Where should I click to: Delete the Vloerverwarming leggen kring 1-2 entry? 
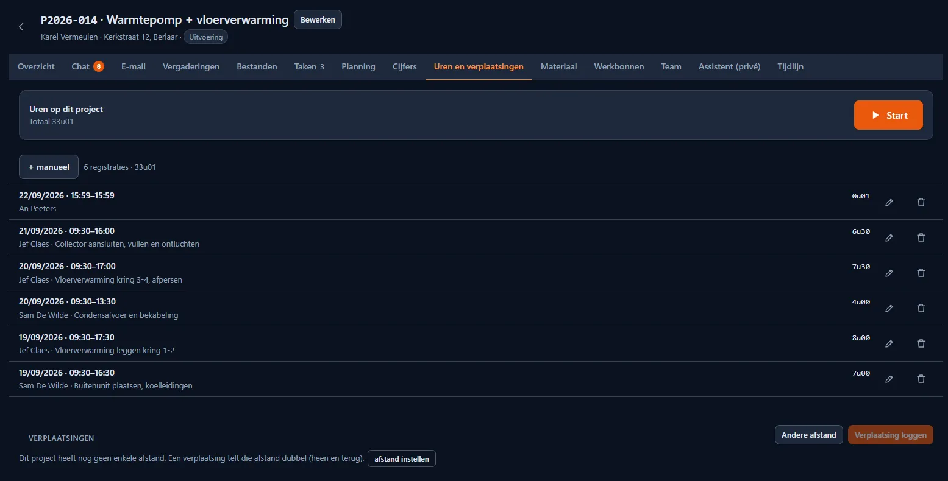click(921, 343)
